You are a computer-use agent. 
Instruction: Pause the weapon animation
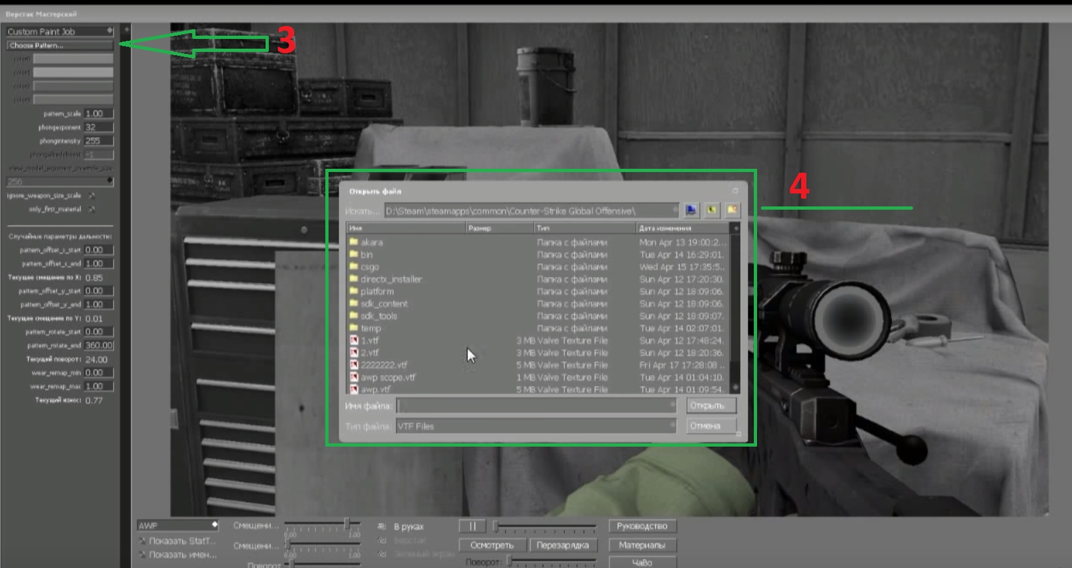[x=472, y=526]
